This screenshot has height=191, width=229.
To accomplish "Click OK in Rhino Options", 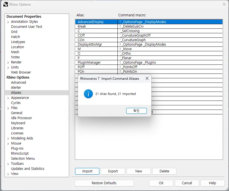I will [x=161, y=183].
